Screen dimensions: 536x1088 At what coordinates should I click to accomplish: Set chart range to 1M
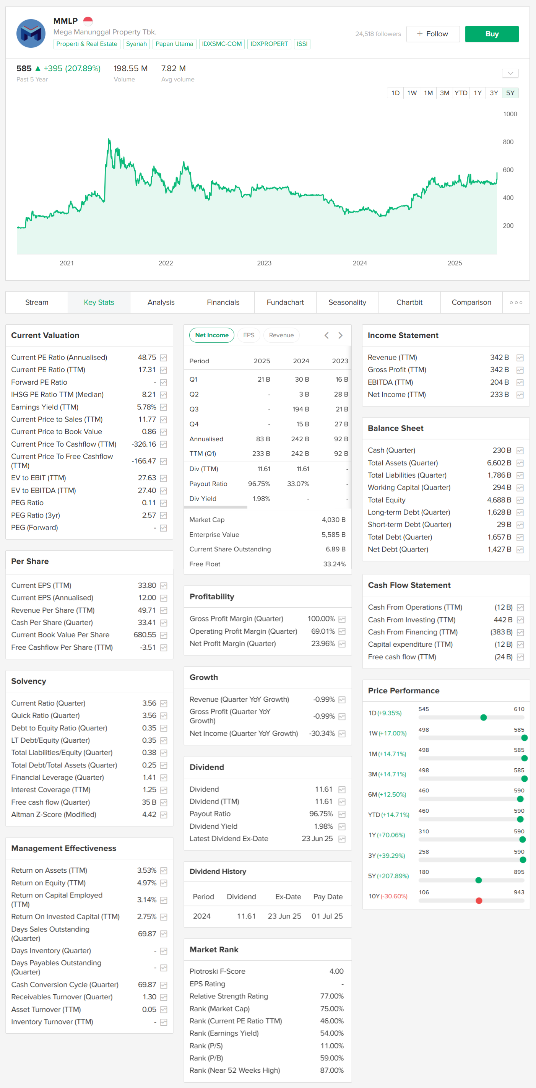click(x=428, y=93)
